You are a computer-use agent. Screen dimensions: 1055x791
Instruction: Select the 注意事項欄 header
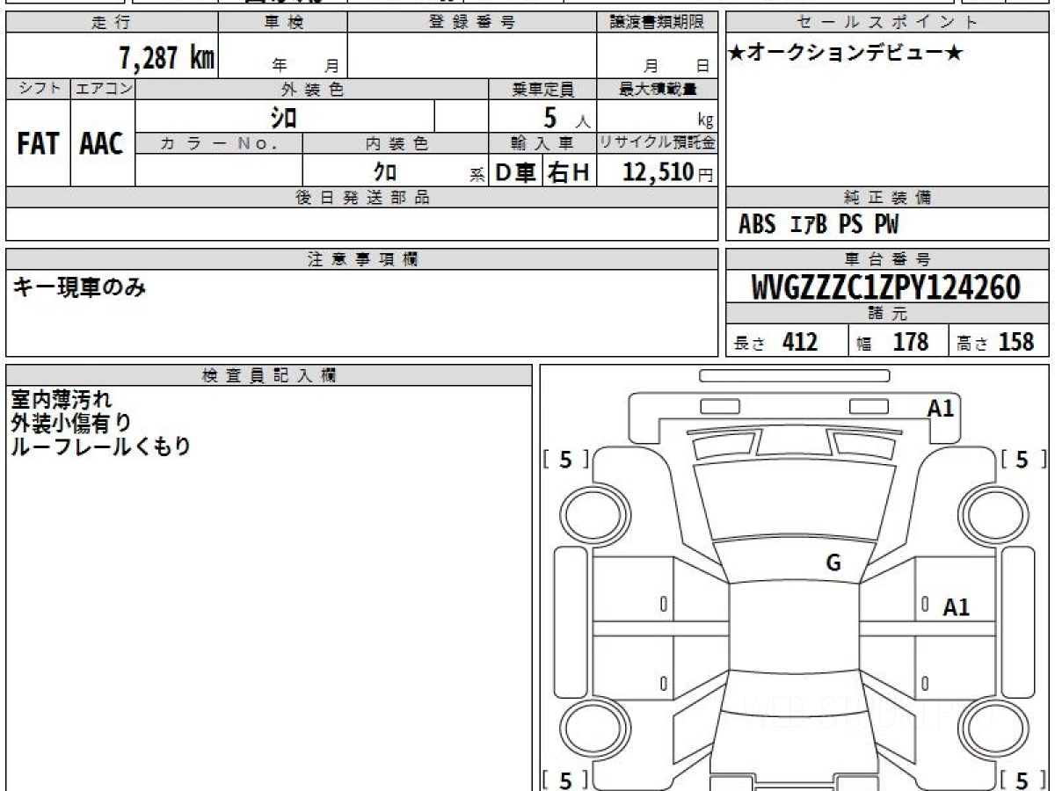coord(362,259)
